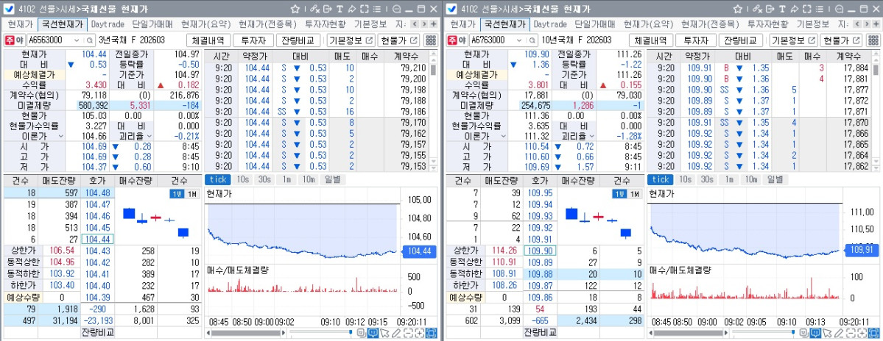The image size is (883, 341).
Task: Open 기본정보 popup button in right window
Action: 793,40
